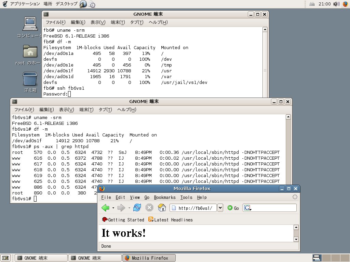Click the GNOME foot logo icon
The width and height of the screenshot is (350, 262).
click(x=5, y=4)
